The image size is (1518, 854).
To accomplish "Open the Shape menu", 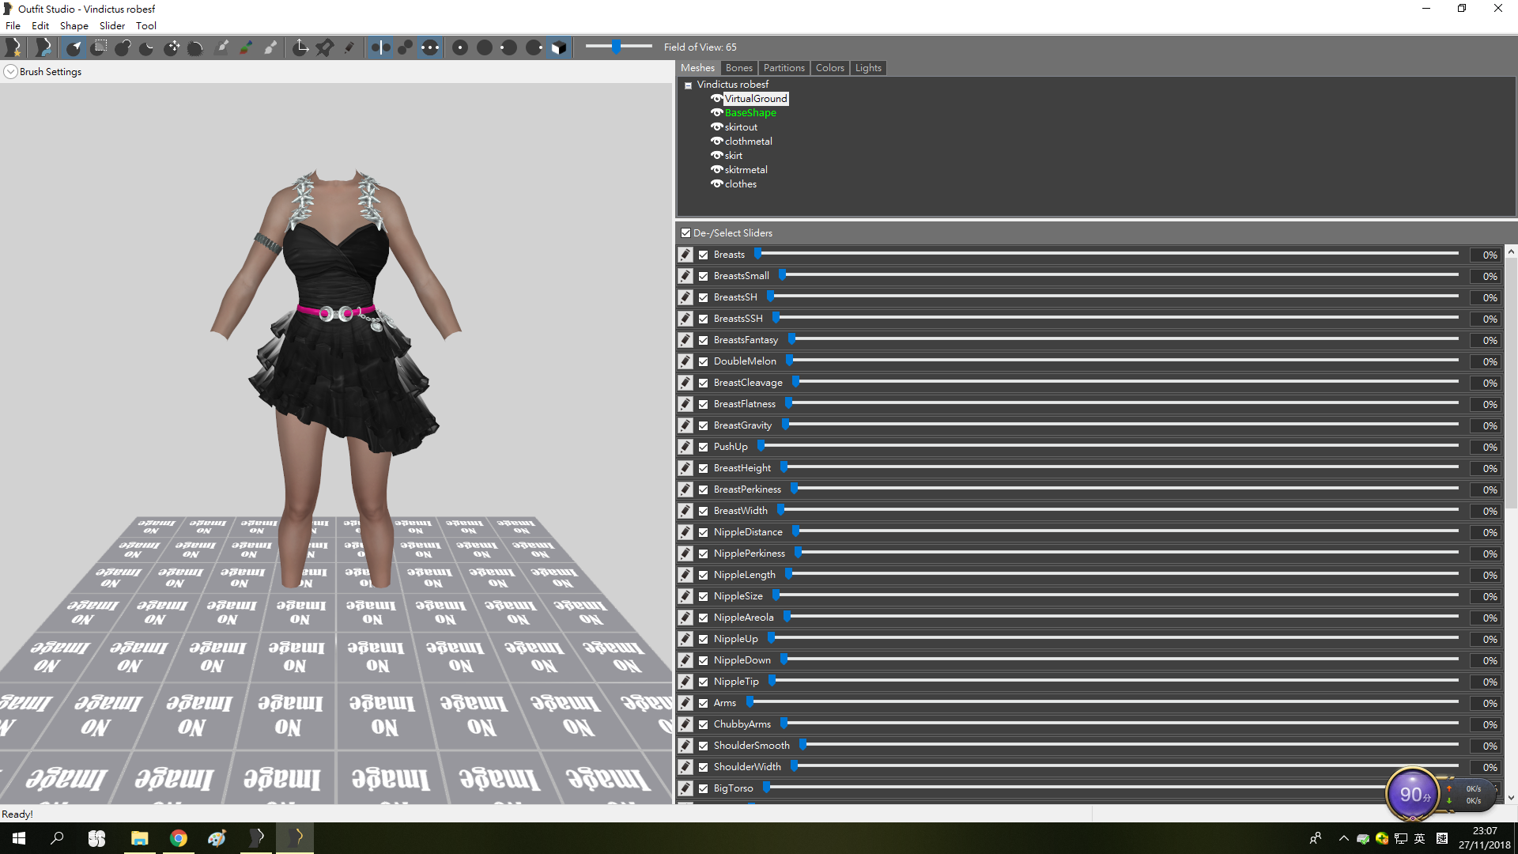I will pos(74,25).
